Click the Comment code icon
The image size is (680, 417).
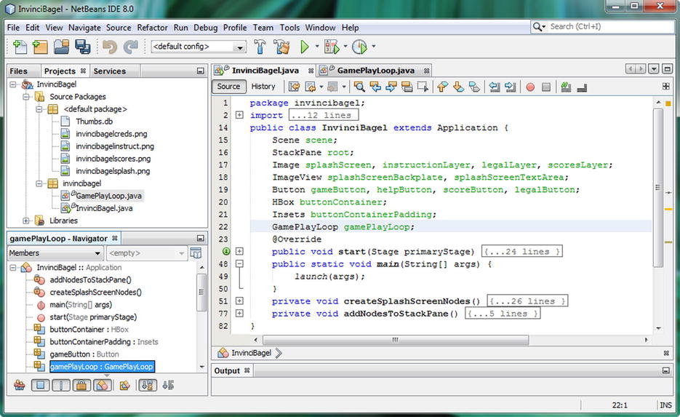[x=566, y=87]
